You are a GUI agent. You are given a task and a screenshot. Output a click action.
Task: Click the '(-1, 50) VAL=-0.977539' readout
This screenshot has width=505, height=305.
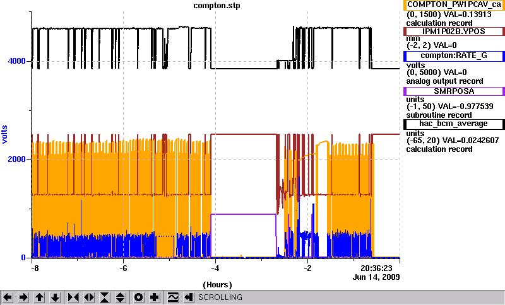(450, 106)
